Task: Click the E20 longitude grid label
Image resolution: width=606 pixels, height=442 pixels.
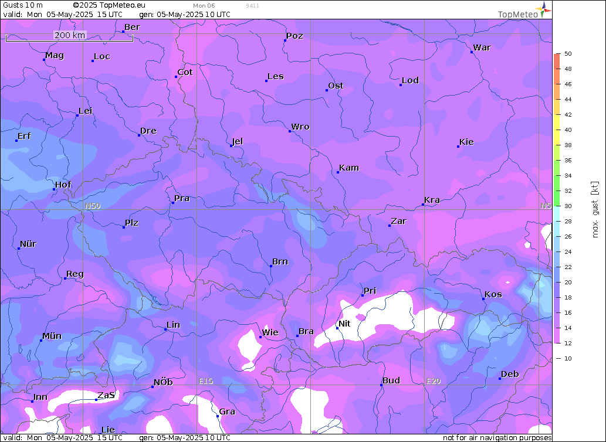Action: tap(434, 381)
